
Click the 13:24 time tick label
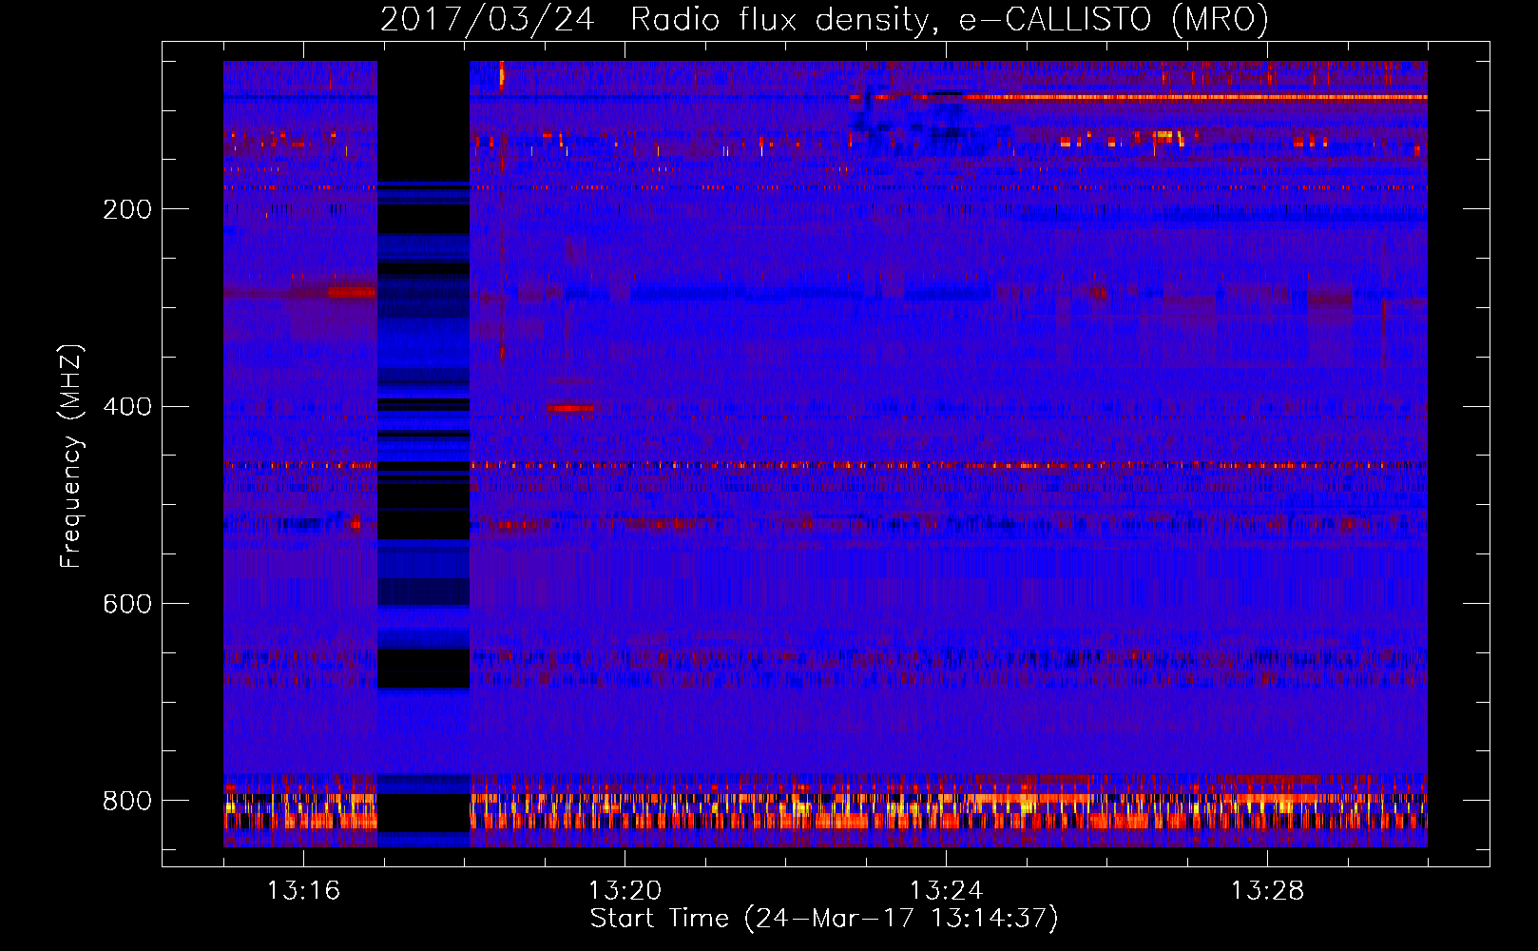coord(946,891)
